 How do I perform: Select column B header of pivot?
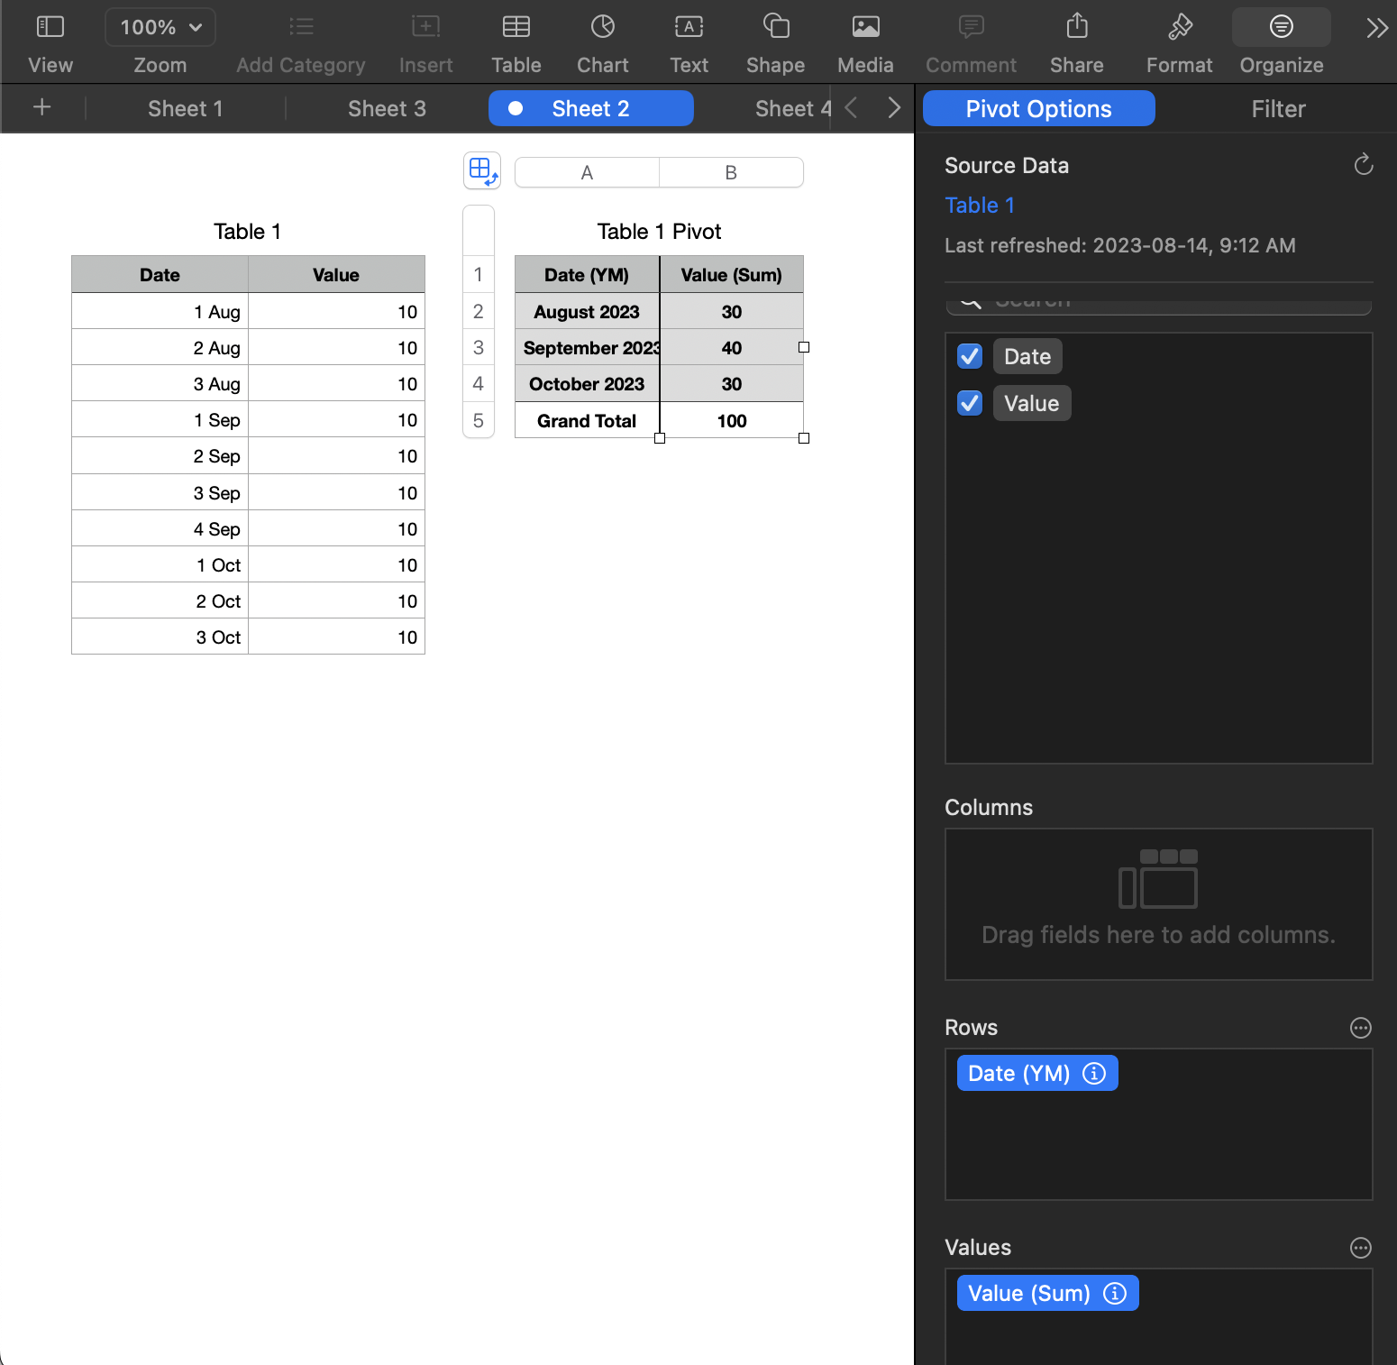(x=731, y=172)
